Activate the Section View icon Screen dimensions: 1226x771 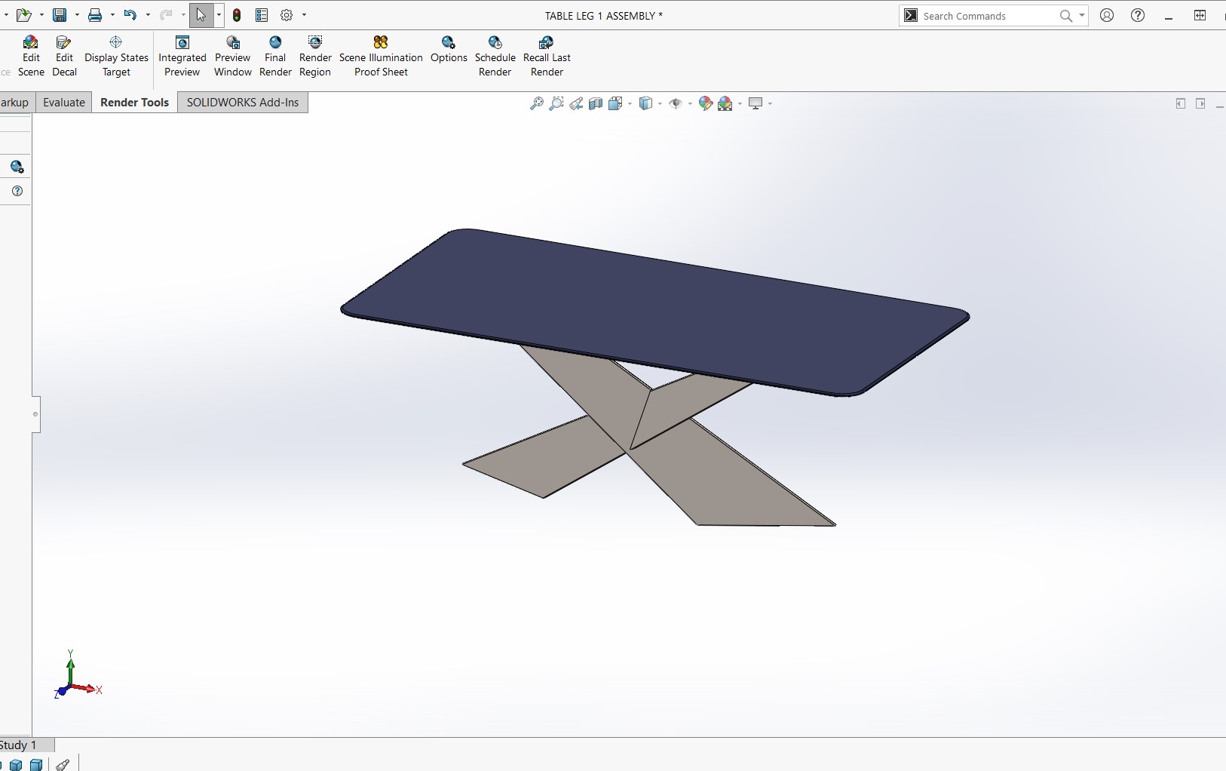pyautogui.click(x=596, y=103)
